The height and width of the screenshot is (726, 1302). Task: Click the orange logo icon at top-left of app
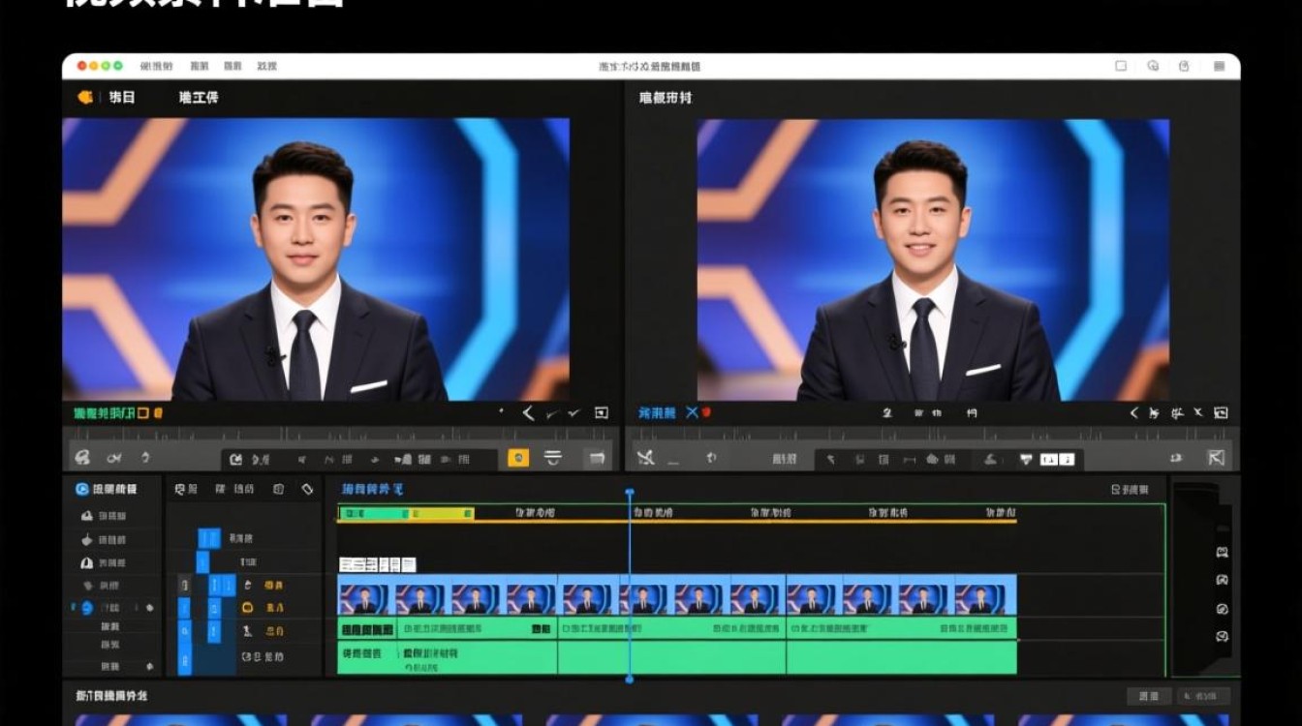pyautogui.click(x=85, y=97)
